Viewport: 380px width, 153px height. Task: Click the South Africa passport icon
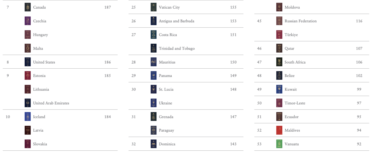[x=279, y=62]
